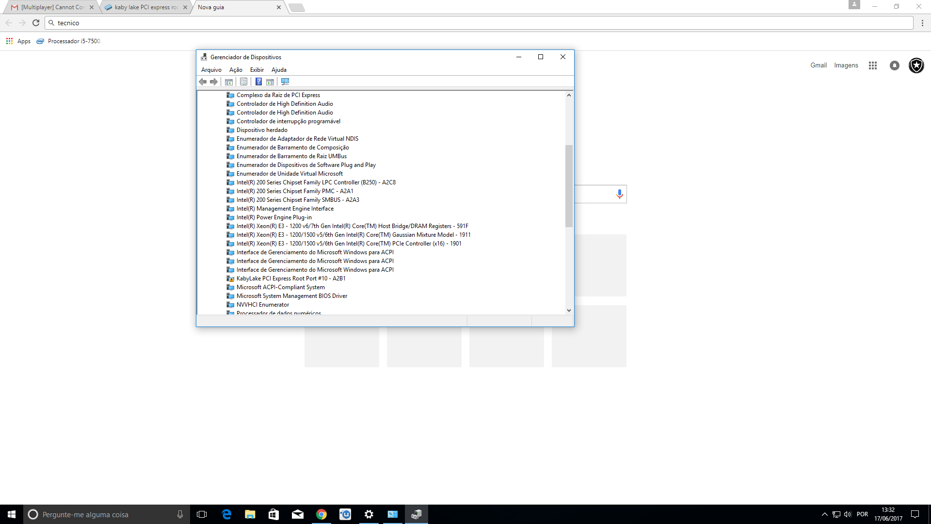Launch Microsoft Edge from taskbar
Viewport: 931px width, 524px height.
[226, 514]
